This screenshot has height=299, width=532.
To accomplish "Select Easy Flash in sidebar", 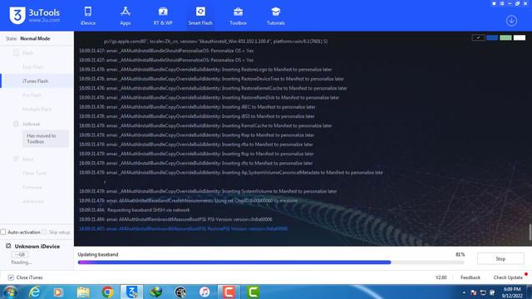I will tap(33, 67).
